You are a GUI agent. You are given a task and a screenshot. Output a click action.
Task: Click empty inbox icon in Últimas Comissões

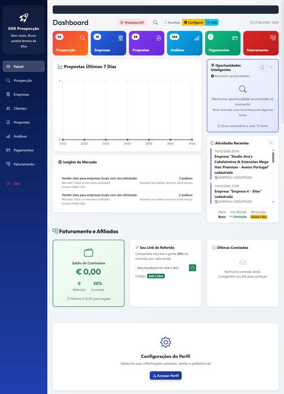(242, 263)
